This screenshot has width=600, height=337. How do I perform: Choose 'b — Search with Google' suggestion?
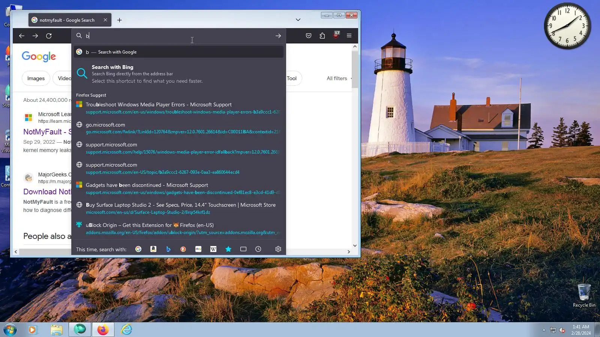pyautogui.click(x=178, y=52)
